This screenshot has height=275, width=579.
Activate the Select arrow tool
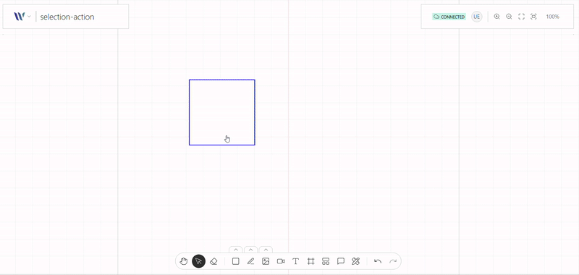(198, 261)
